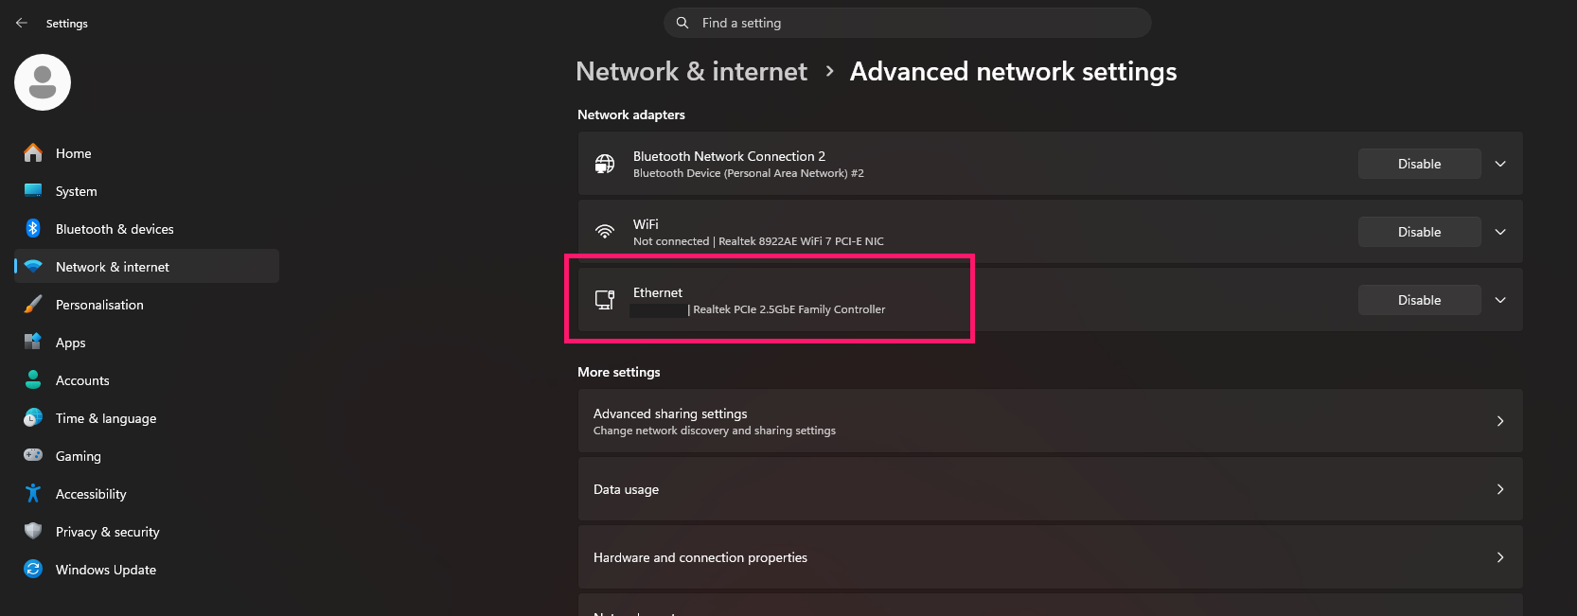Click 'Change network discovery and sharing settings' text
This screenshot has width=1577, height=616.
715,431
